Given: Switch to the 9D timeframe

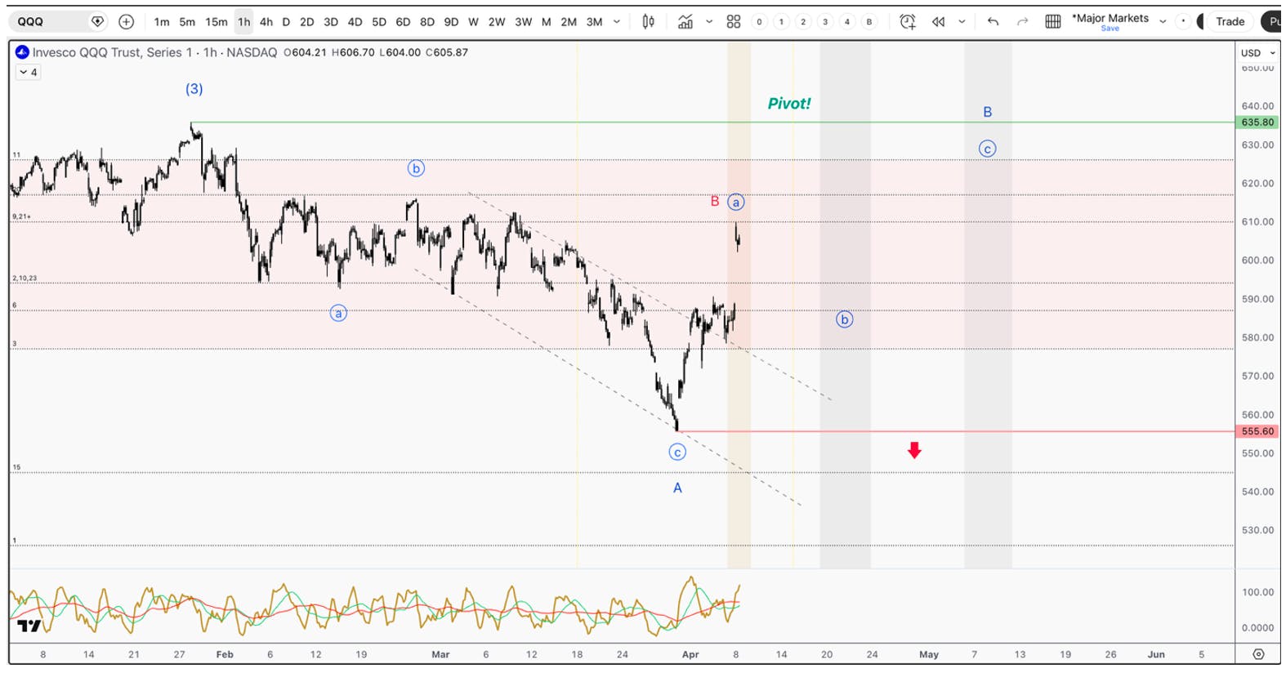Looking at the screenshot, I should [451, 22].
